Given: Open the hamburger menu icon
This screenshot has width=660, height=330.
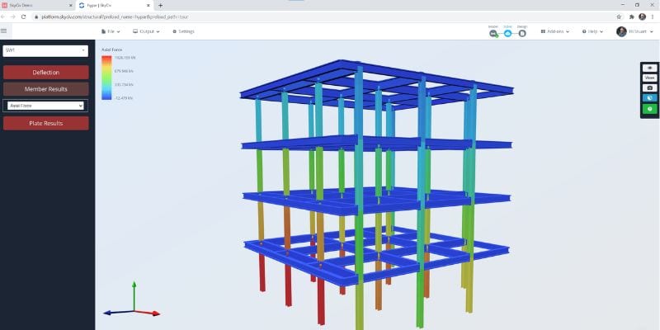Looking at the screenshot, I should (x=4, y=31).
